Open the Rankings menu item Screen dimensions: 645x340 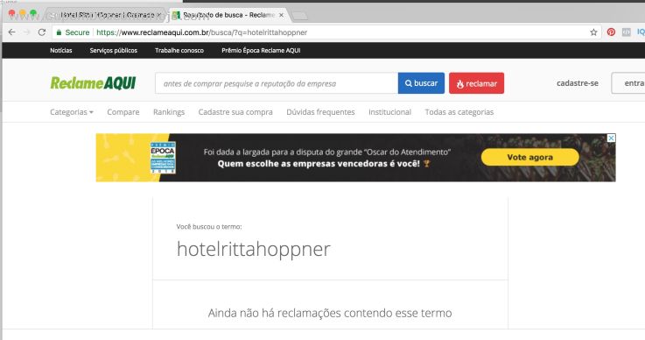tap(169, 112)
